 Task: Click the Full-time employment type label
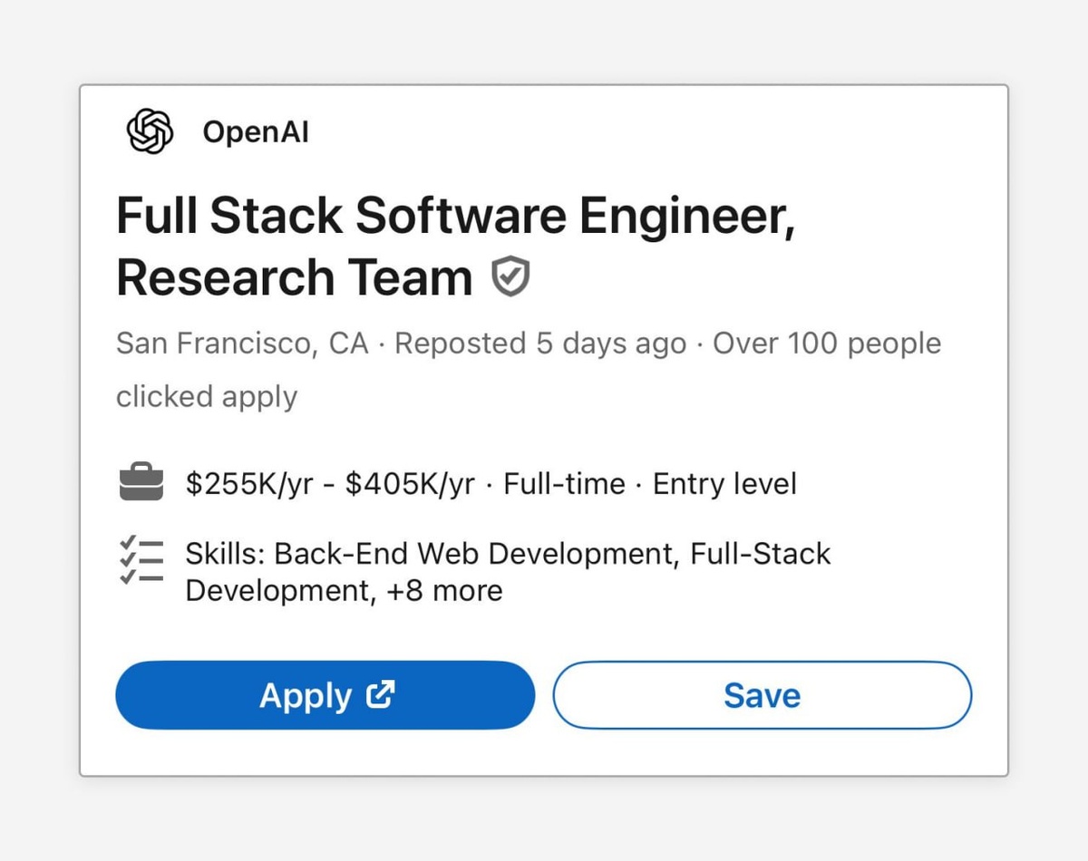(564, 484)
